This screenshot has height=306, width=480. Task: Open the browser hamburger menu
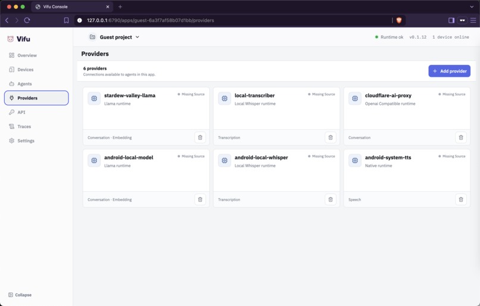pos(473,20)
